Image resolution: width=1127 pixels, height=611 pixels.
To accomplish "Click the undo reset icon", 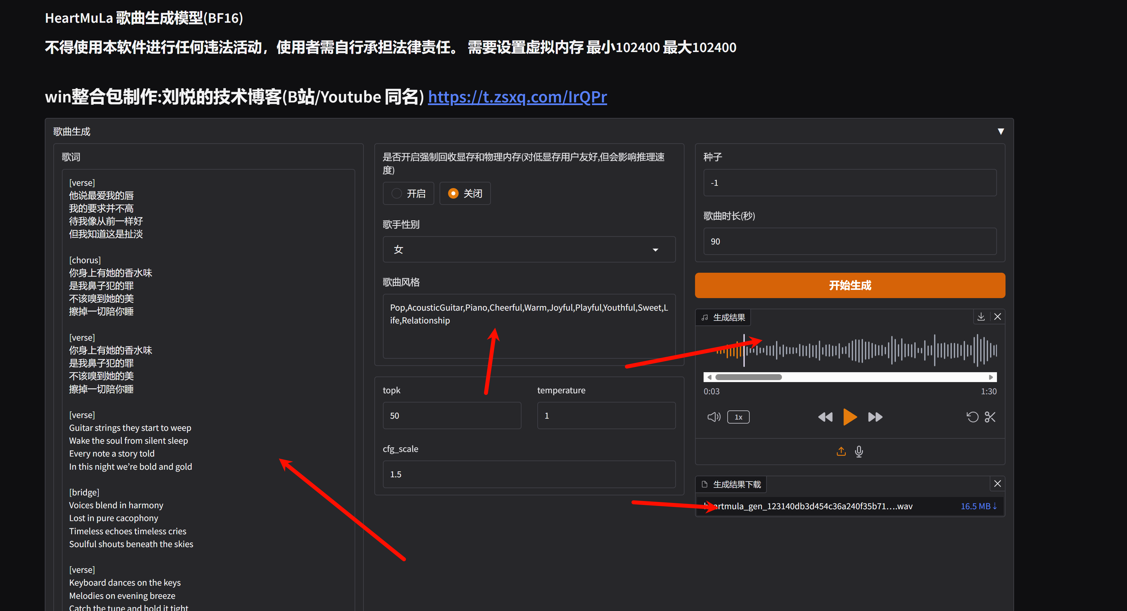I will [x=972, y=417].
